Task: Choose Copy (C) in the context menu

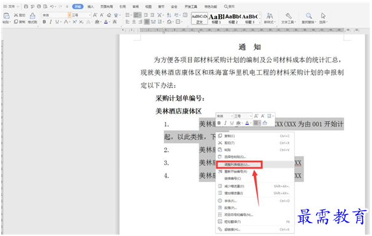Action: click(x=255, y=136)
